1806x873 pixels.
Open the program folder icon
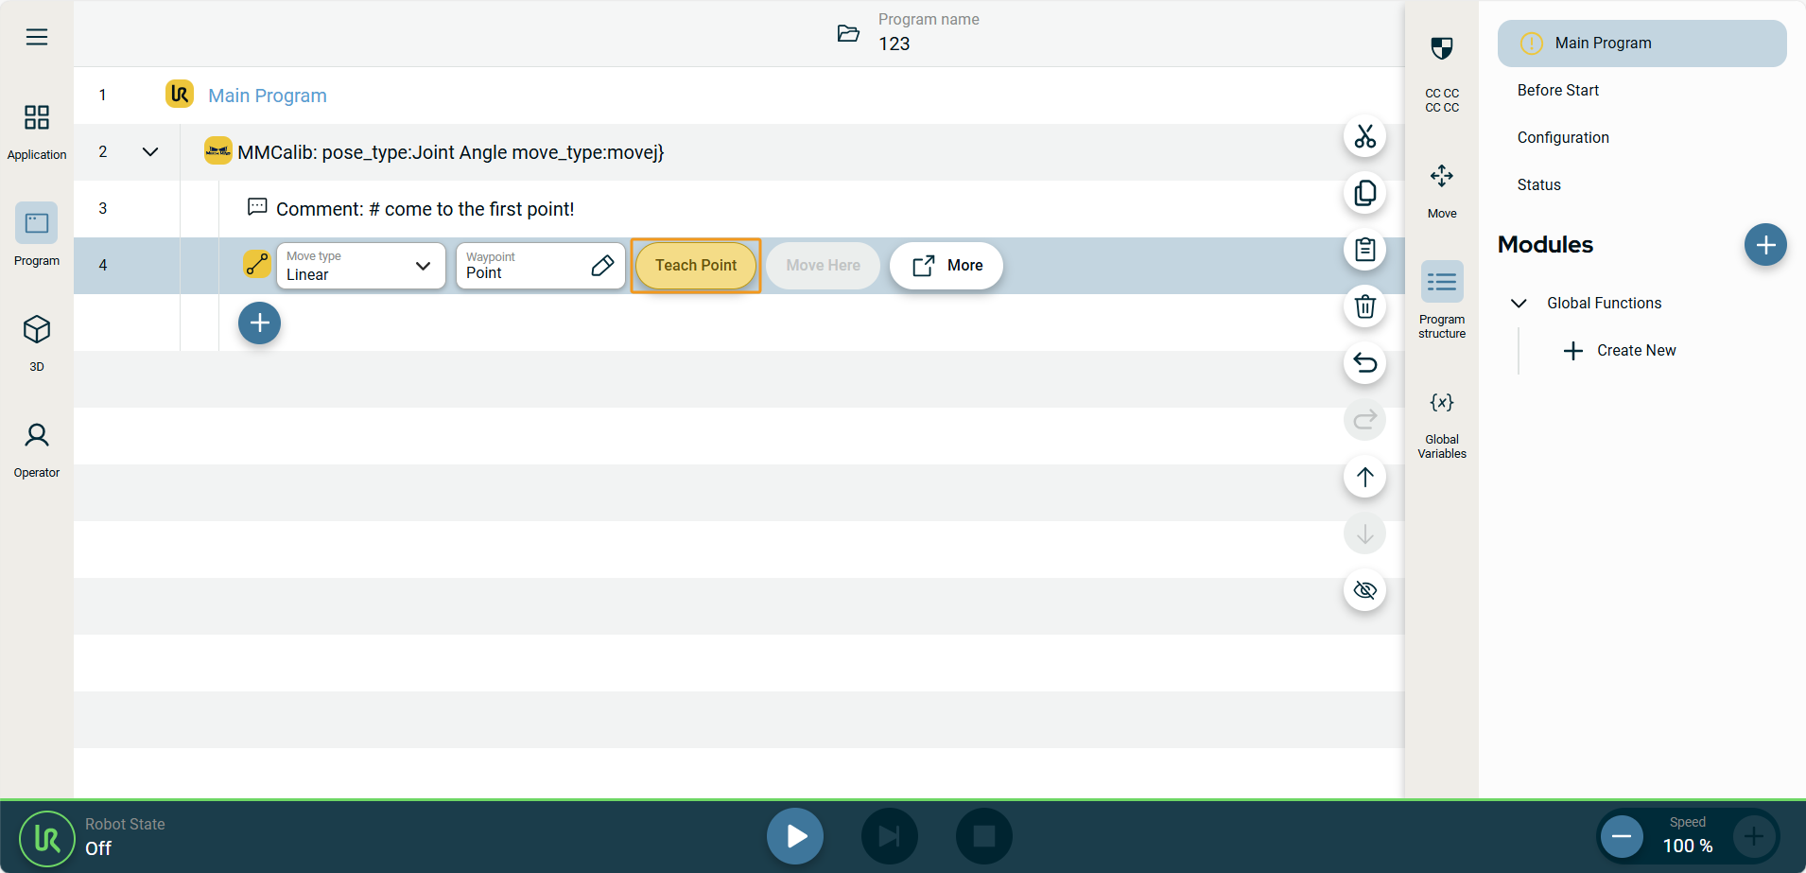coord(848,34)
